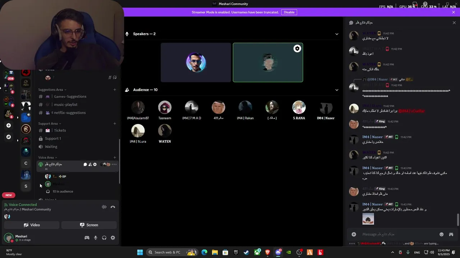Open chat from the stage channel row
Screen dimensions: 460x258
pos(85,164)
